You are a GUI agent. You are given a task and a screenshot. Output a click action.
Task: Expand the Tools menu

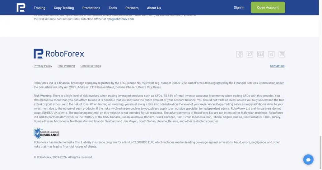[x=113, y=8]
